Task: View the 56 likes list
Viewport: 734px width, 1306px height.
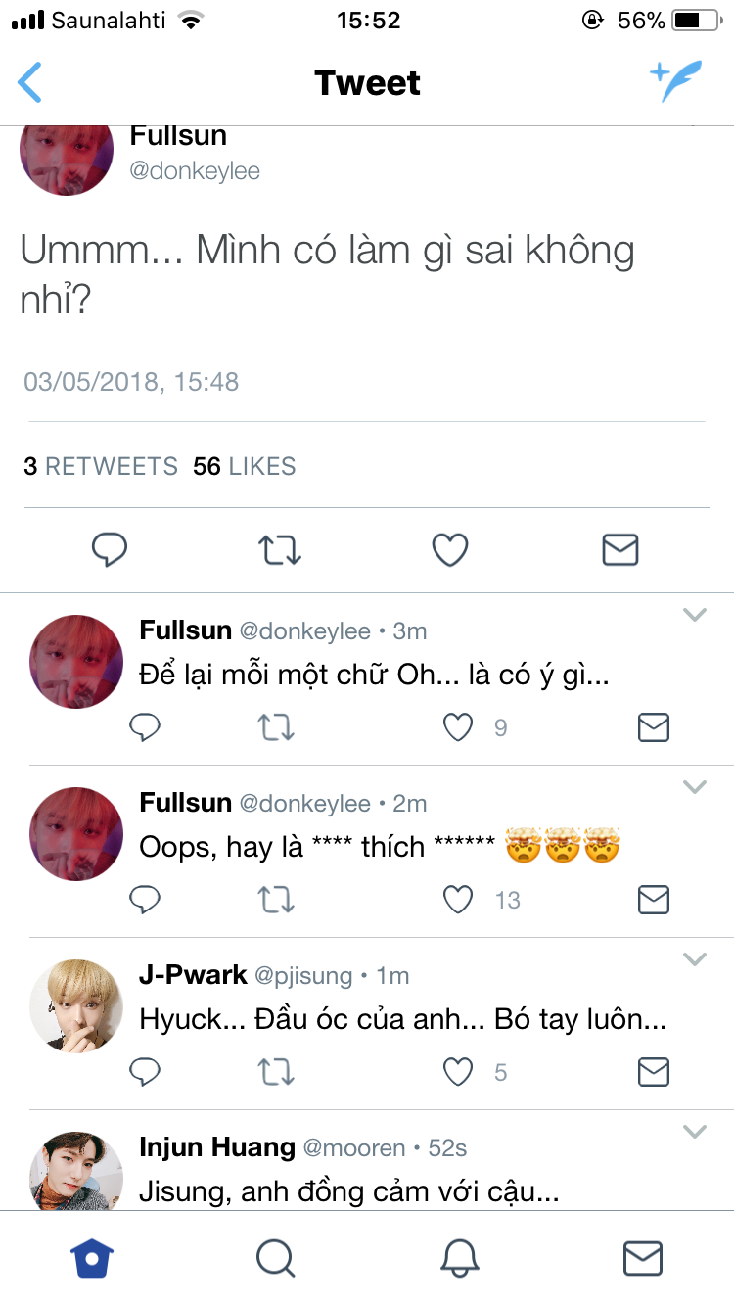Action: 245,467
